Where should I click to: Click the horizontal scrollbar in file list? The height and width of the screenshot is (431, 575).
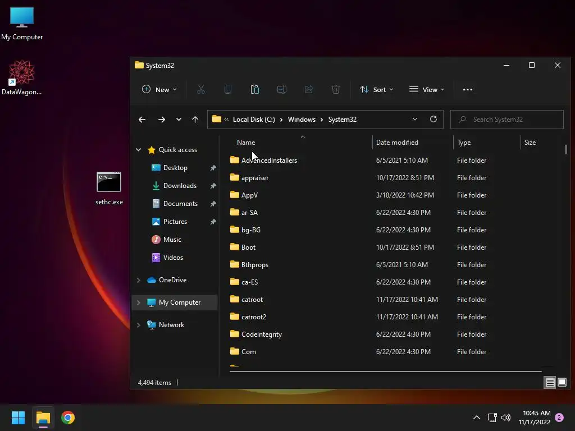pyautogui.click(x=385, y=372)
